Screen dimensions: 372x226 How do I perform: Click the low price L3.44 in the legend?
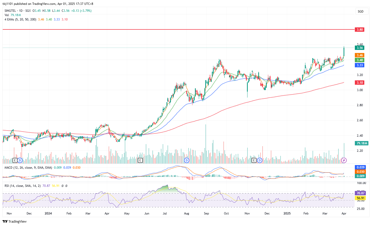pyautogui.click(x=56, y=11)
